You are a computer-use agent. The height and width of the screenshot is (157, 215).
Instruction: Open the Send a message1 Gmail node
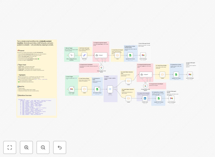190,74
